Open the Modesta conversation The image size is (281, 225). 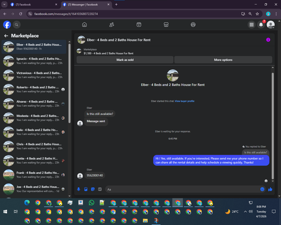tap(34, 118)
